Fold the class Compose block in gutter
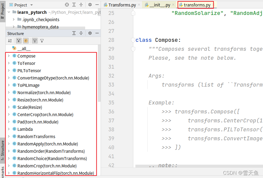This screenshot has width=263, height=178. (133, 40)
